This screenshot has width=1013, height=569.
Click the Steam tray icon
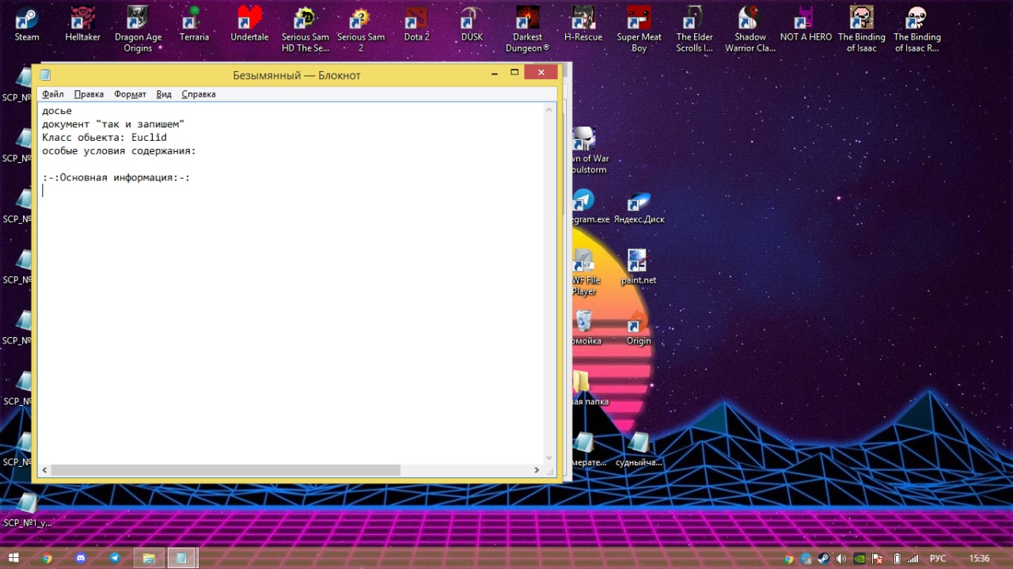(x=824, y=559)
